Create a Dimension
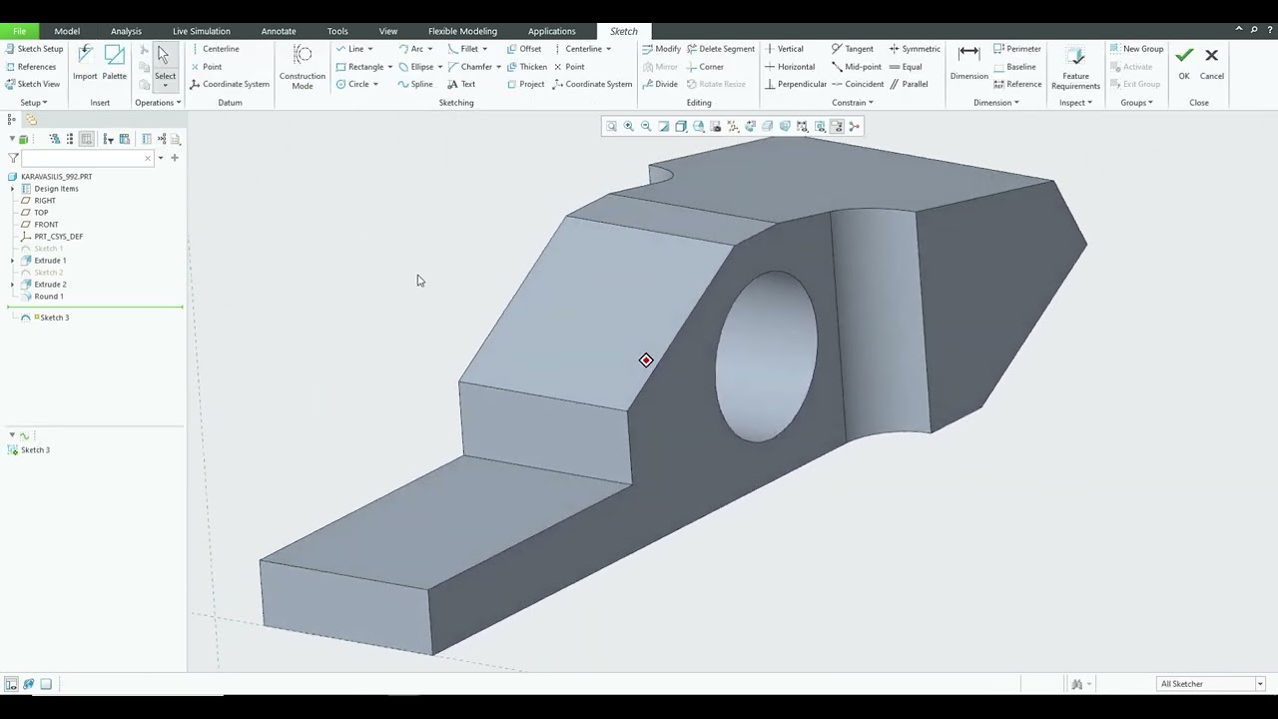This screenshot has width=1278, height=719. [x=968, y=62]
